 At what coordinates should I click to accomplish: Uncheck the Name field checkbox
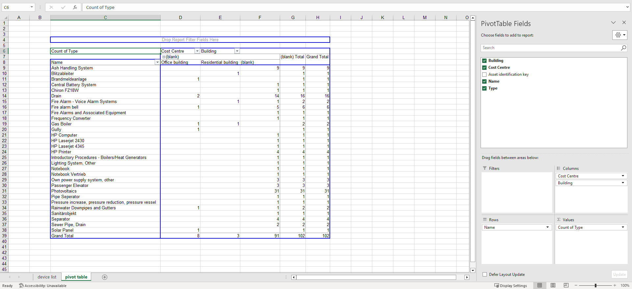484,81
